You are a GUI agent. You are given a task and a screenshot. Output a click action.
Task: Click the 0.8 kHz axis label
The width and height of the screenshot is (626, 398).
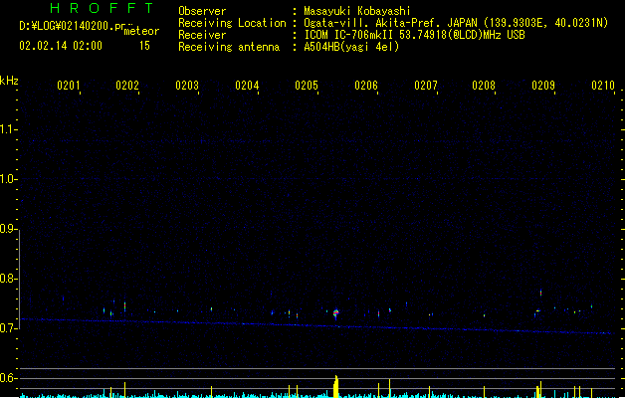tap(8, 279)
